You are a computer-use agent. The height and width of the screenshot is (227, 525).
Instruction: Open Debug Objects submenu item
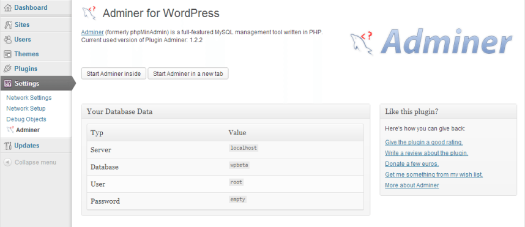26,119
